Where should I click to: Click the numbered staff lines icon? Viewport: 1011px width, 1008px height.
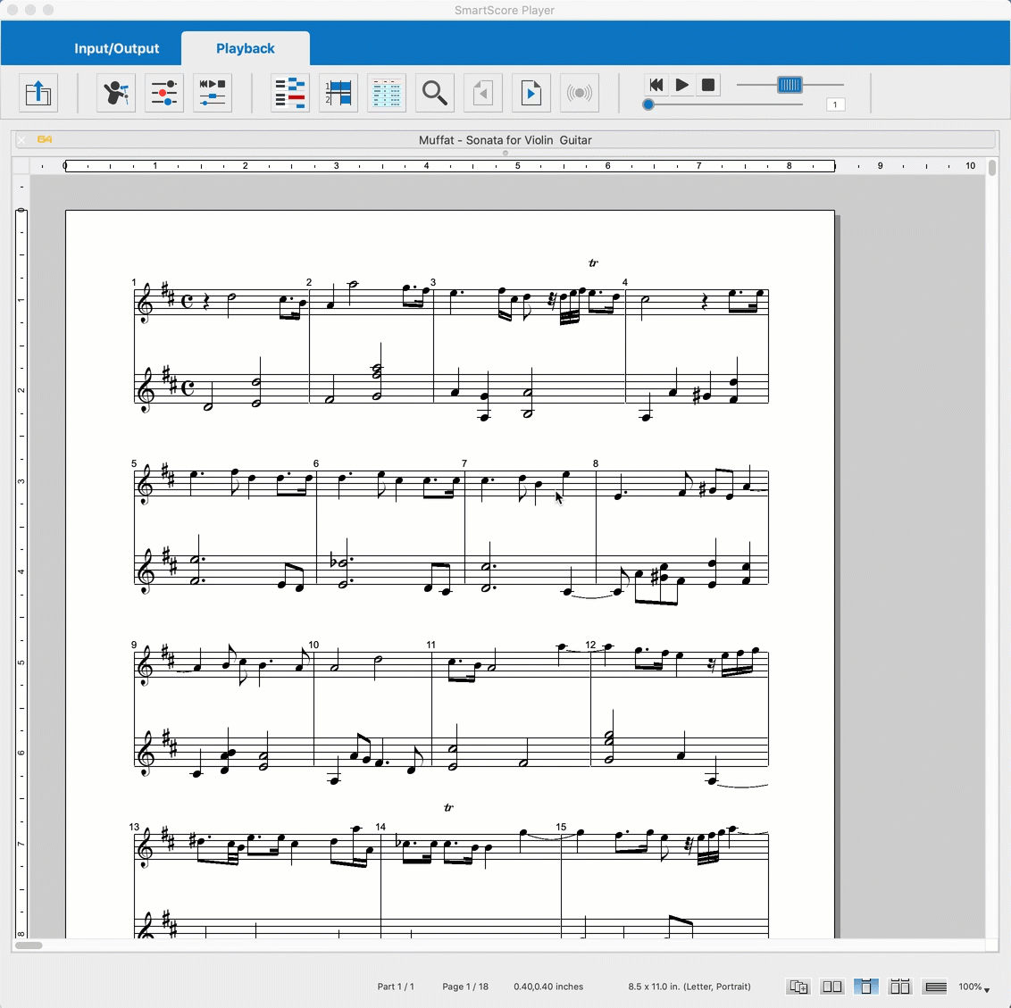338,93
